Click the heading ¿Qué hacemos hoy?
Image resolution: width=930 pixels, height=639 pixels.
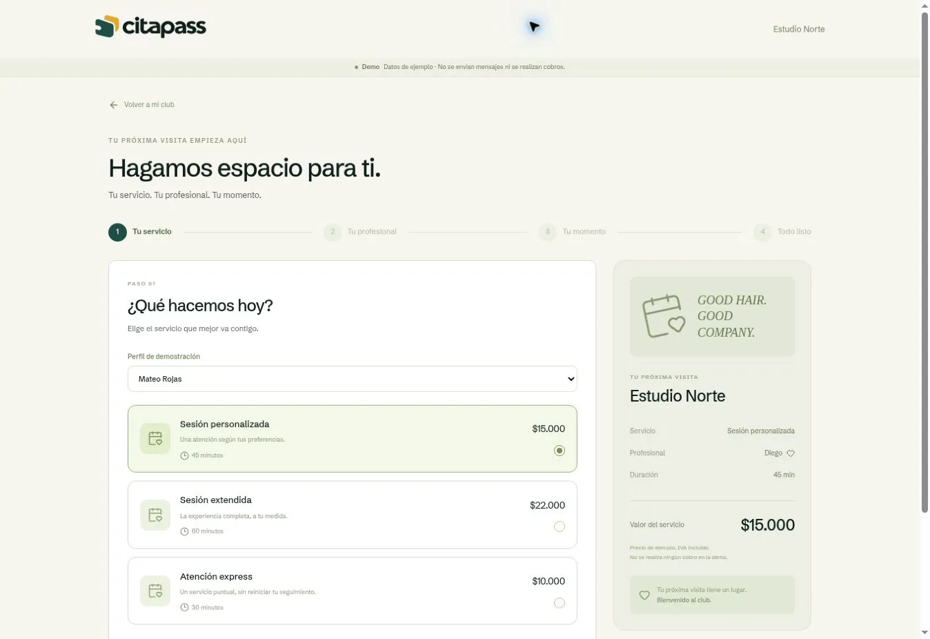coord(200,306)
